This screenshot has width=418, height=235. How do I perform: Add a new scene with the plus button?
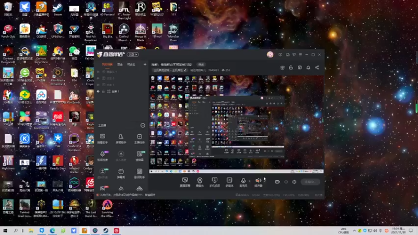[145, 64]
